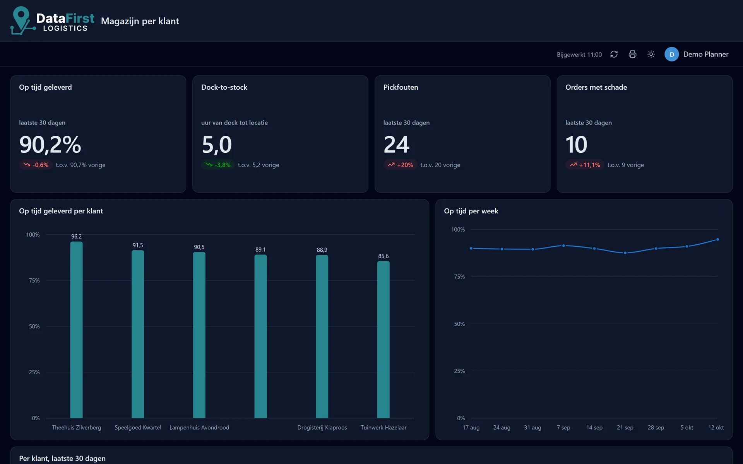Click the 'Orders met schade' card title
The height and width of the screenshot is (464, 743).
click(596, 87)
